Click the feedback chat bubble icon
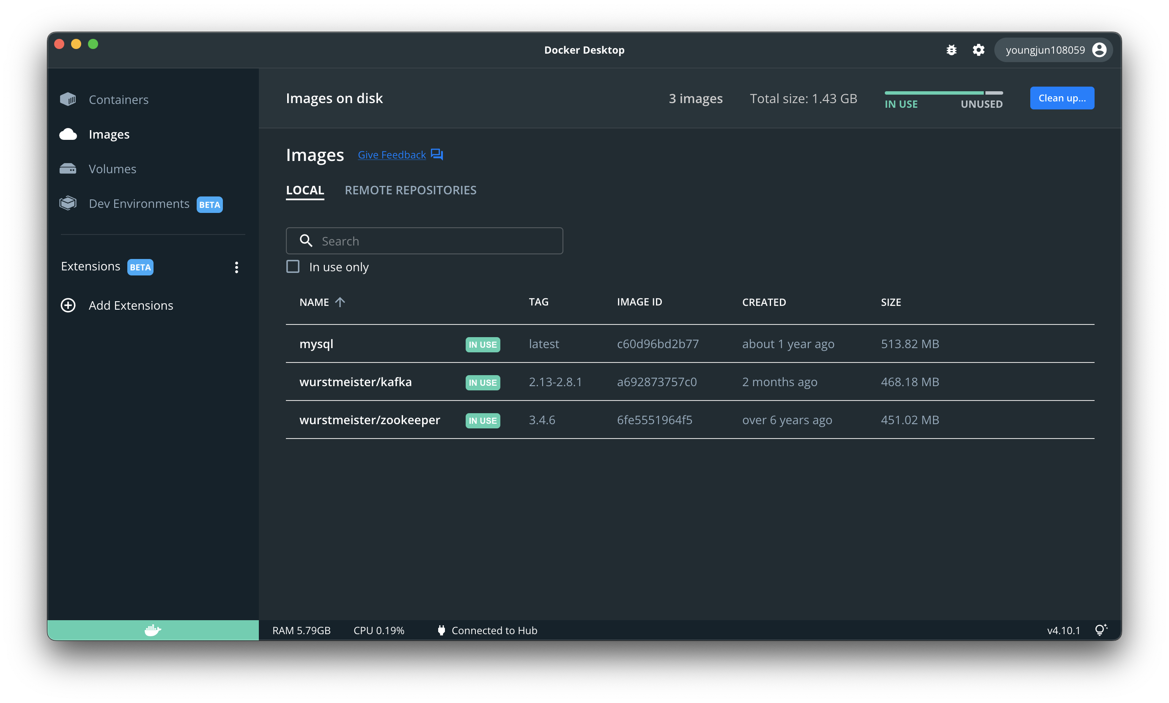The height and width of the screenshot is (703, 1169). click(x=437, y=155)
